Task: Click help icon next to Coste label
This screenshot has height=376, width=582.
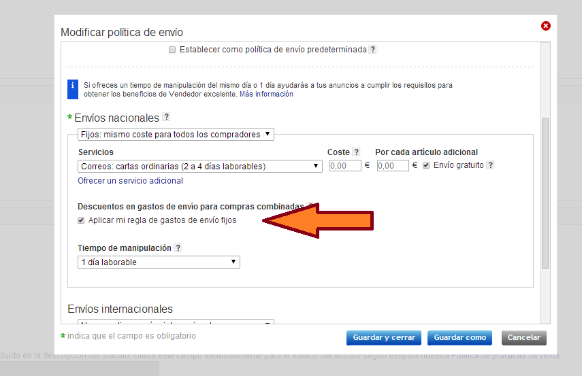Action: pyautogui.click(x=357, y=152)
